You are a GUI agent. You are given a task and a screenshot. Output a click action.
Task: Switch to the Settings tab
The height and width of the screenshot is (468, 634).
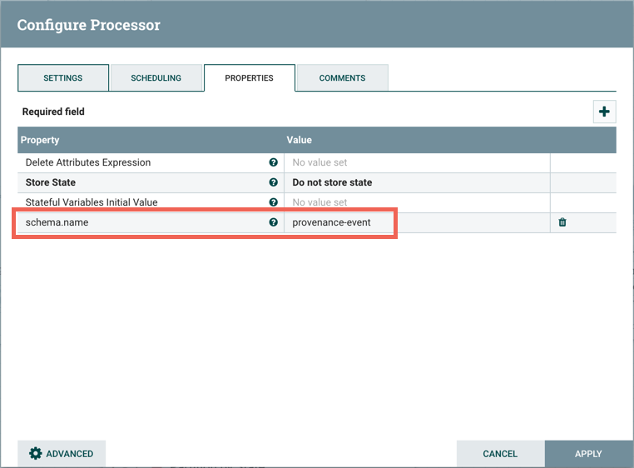coord(63,78)
